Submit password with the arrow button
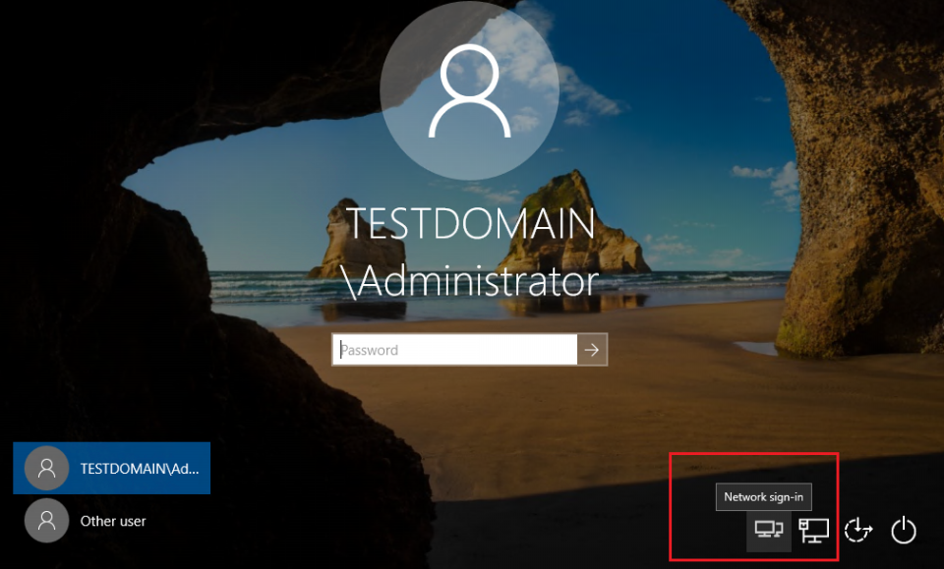Screen dimensions: 944x569 click(592, 350)
